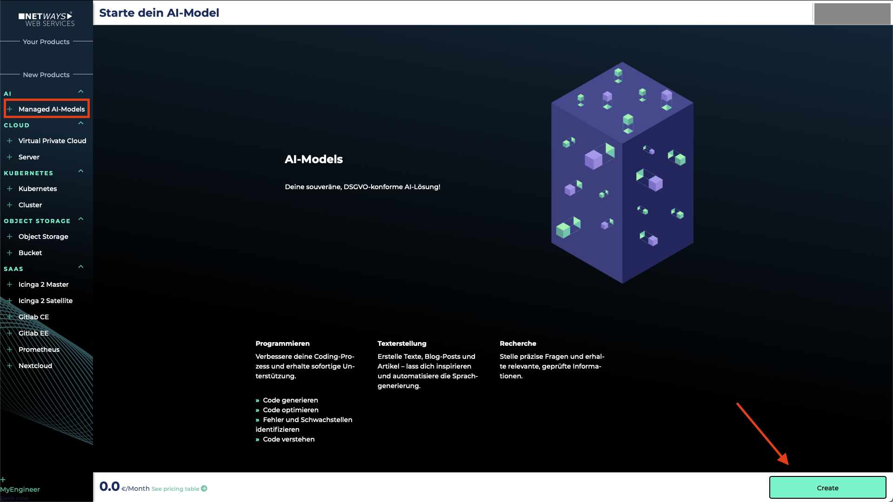
Task: Select Icinga 2 Satellite in the sidebar
Action: pyautogui.click(x=45, y=301)
